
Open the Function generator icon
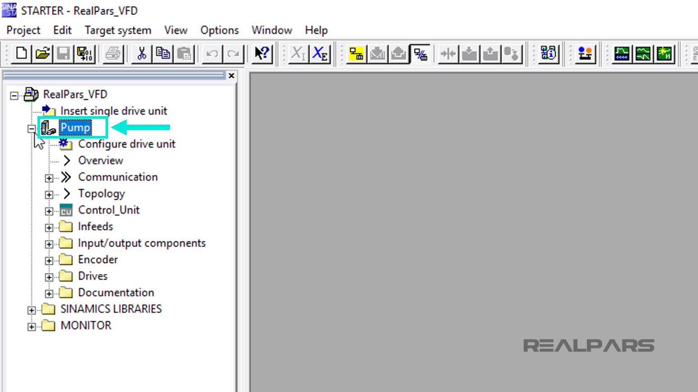pyautogui.click(x=643, y=54)
